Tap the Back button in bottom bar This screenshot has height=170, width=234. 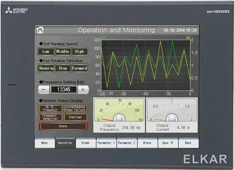click(188, 143)
